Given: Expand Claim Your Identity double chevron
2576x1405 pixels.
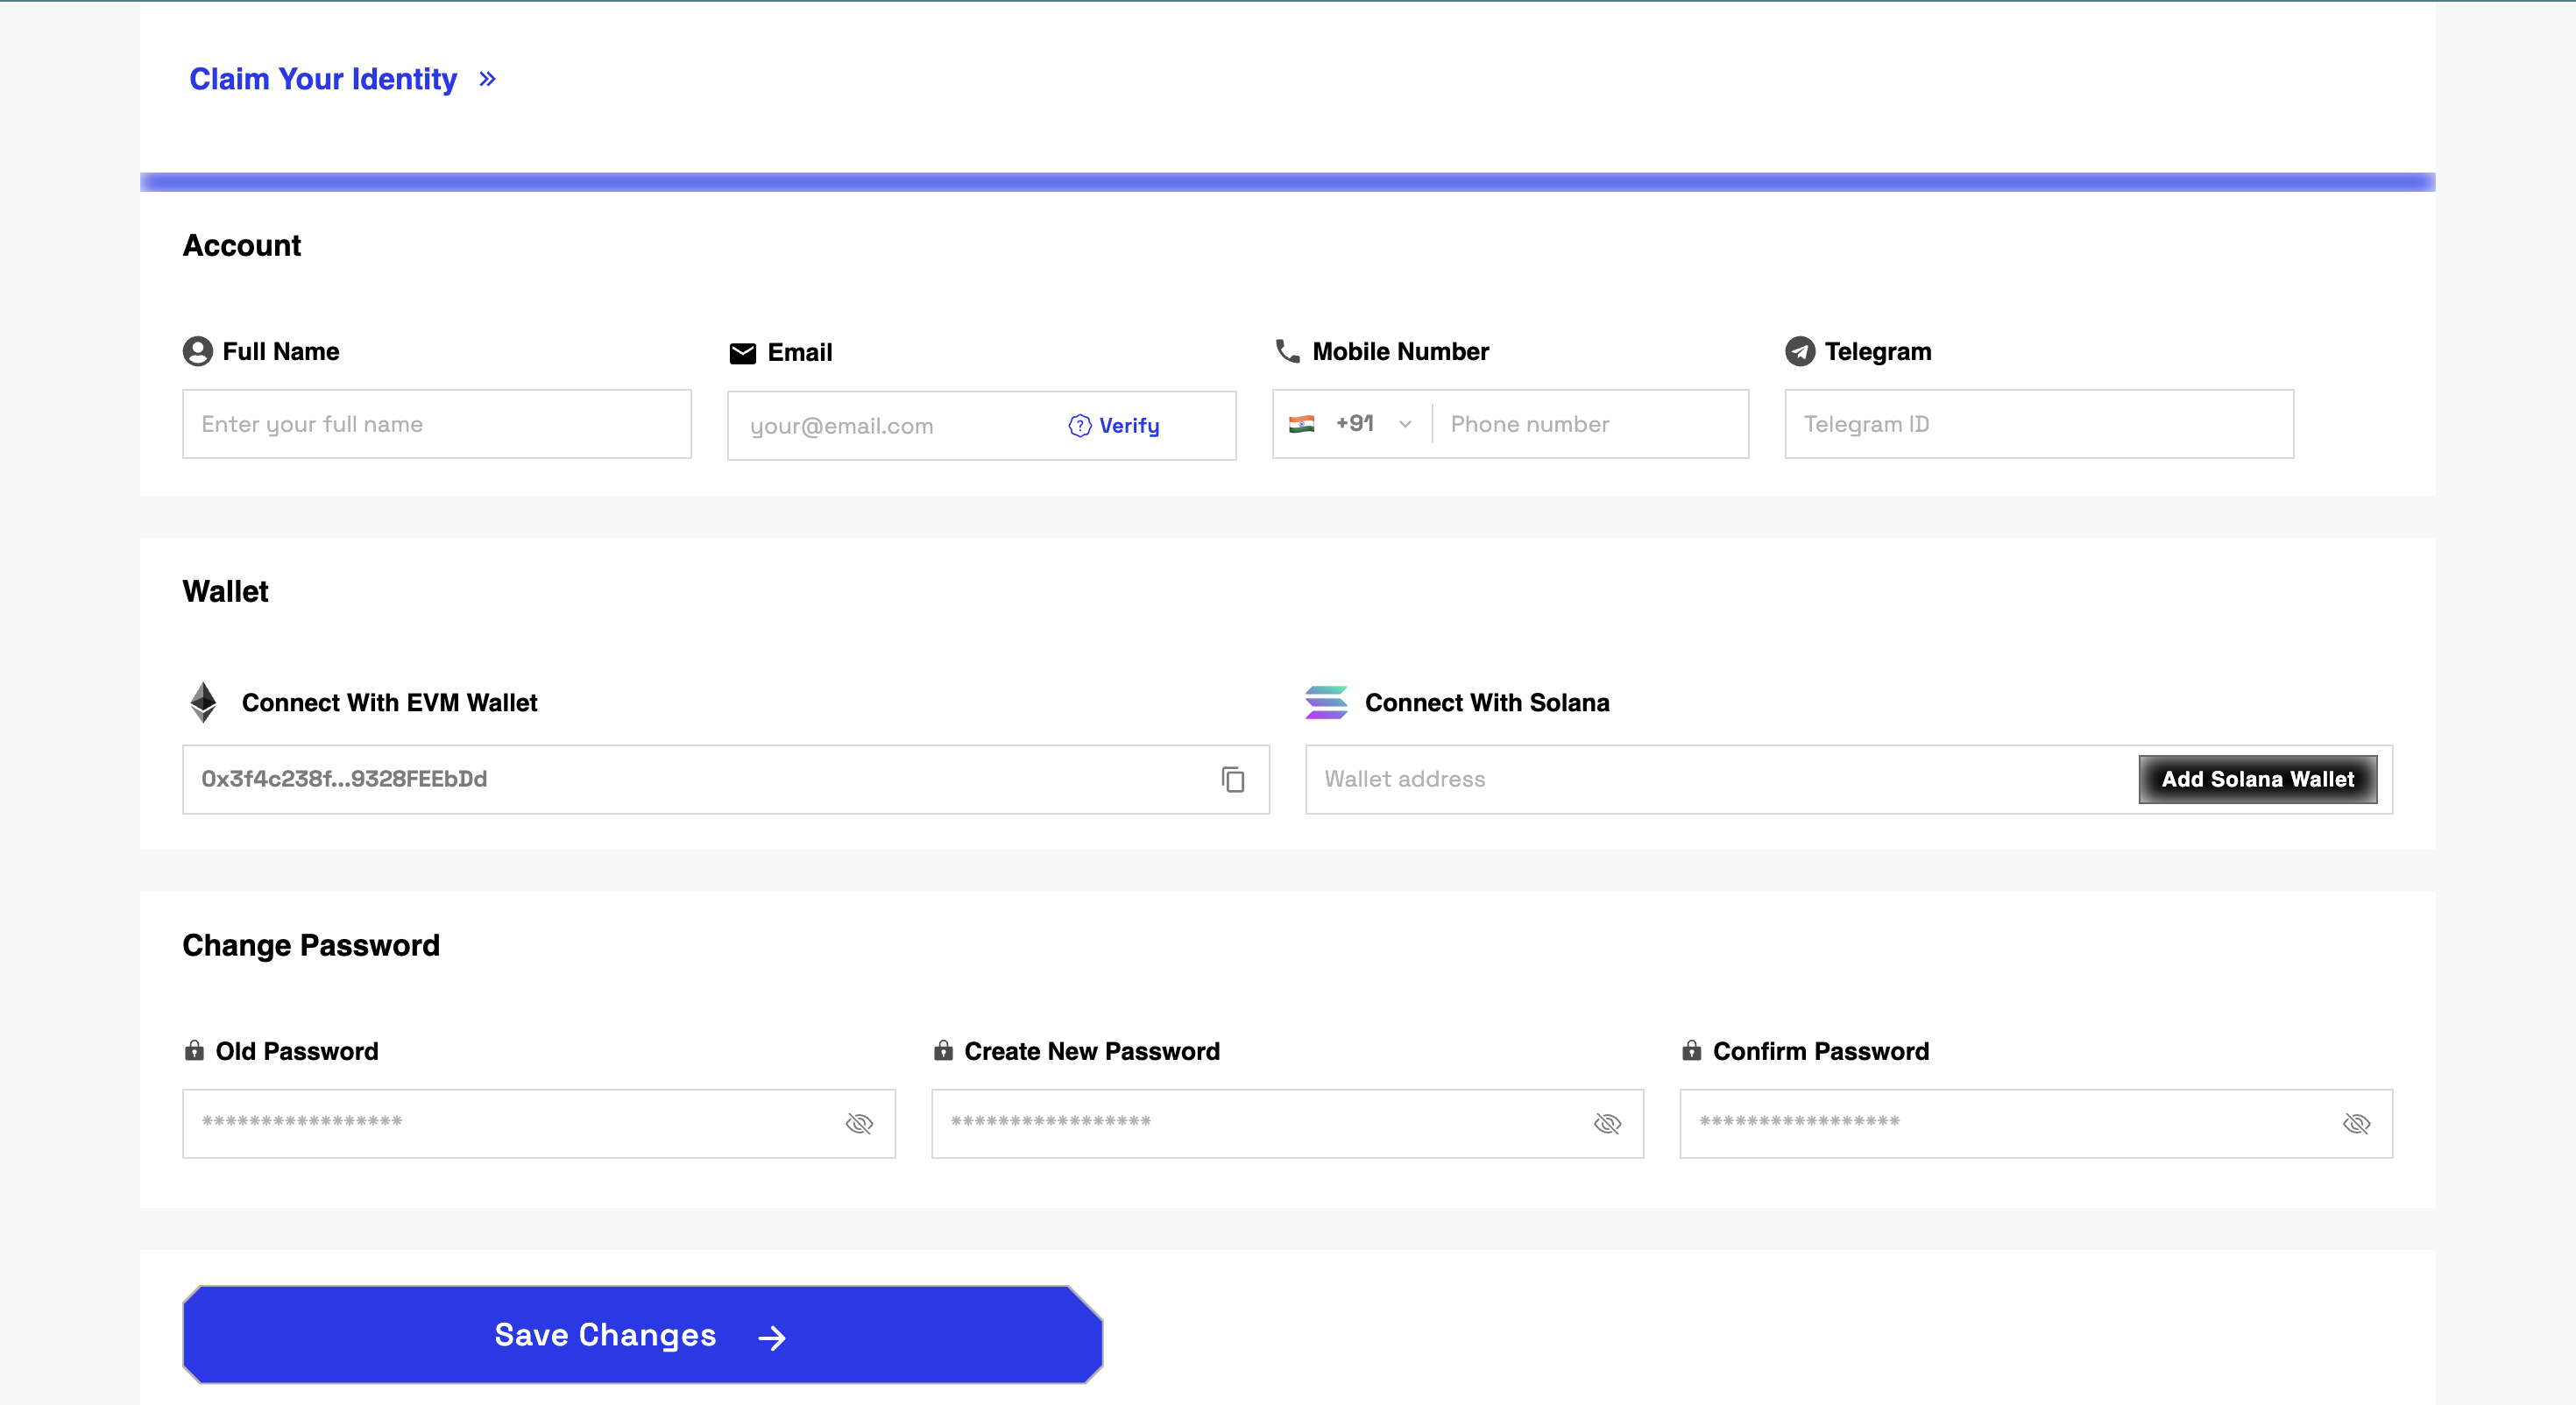Looking at the screenshot, I should (488, 79).
